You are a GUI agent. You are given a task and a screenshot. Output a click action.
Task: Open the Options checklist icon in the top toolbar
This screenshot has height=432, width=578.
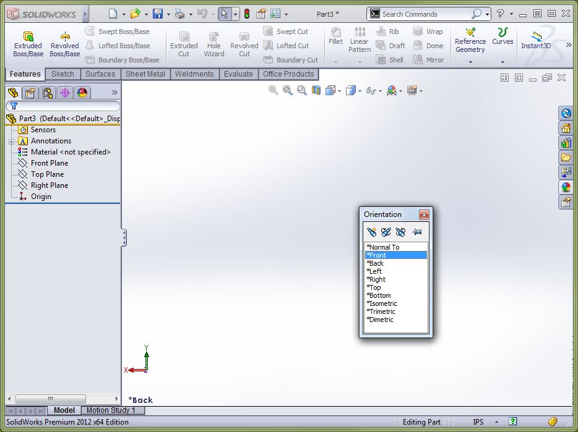(275, 14)
